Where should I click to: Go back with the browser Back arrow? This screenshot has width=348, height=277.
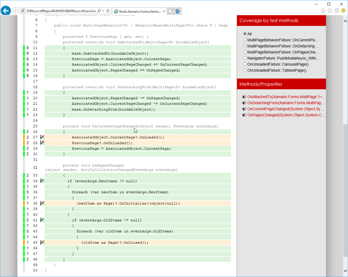tap(6, 11)
